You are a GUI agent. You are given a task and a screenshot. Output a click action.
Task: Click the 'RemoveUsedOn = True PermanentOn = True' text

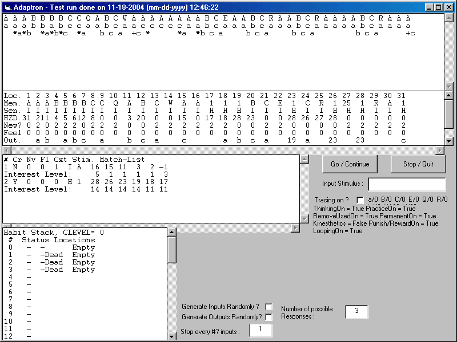tap(375, 216)
